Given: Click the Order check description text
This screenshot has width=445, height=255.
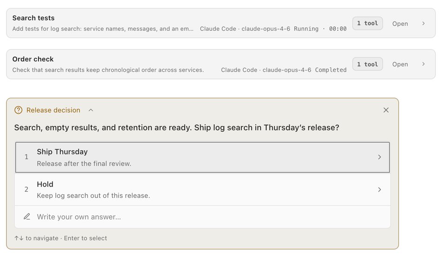Looking at the screenshot, I should [108, 70].
